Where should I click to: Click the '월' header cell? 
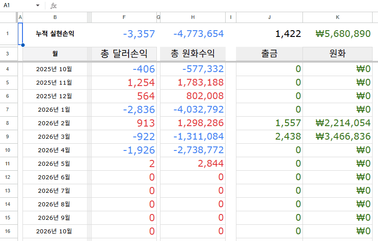tap(55, 54)
